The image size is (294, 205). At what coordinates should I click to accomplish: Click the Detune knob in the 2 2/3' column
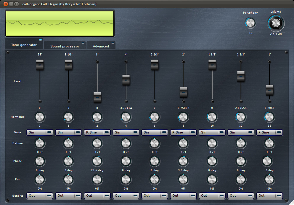(155, 143)
